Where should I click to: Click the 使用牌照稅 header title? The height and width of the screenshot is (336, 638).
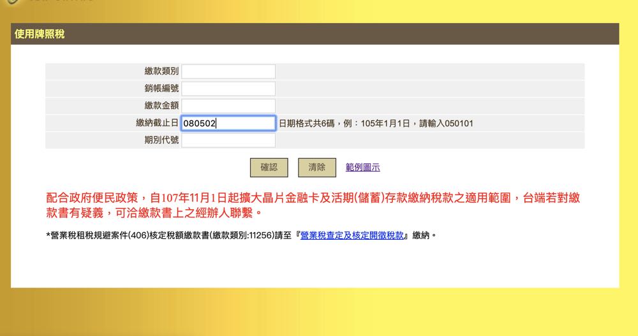pyautogui.click(x=40, y=34)
